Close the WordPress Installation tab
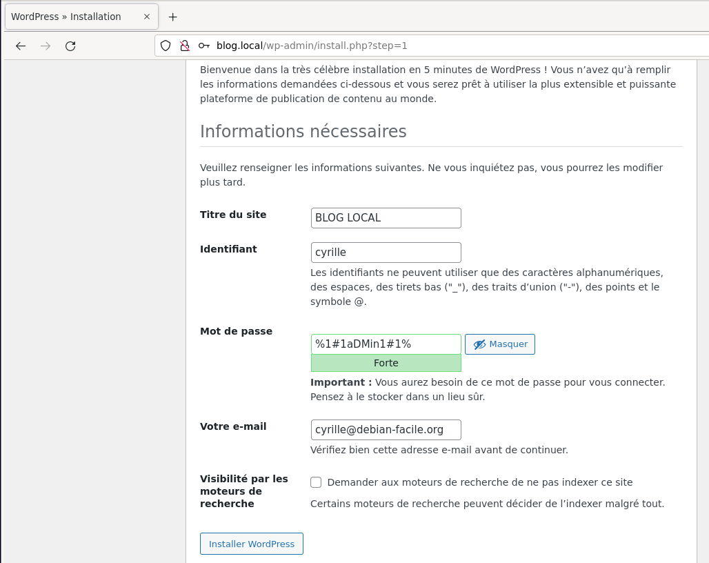Image resolution: width=709 pixels, height=563 pixels. tap(146, 17)
